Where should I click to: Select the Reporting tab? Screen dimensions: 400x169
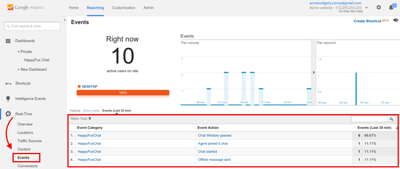tap(96, 8)
